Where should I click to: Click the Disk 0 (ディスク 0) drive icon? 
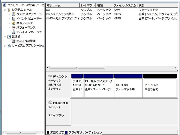[49, 77]
